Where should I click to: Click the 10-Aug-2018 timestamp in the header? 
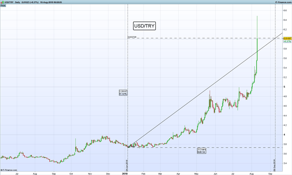click(51, 2)
